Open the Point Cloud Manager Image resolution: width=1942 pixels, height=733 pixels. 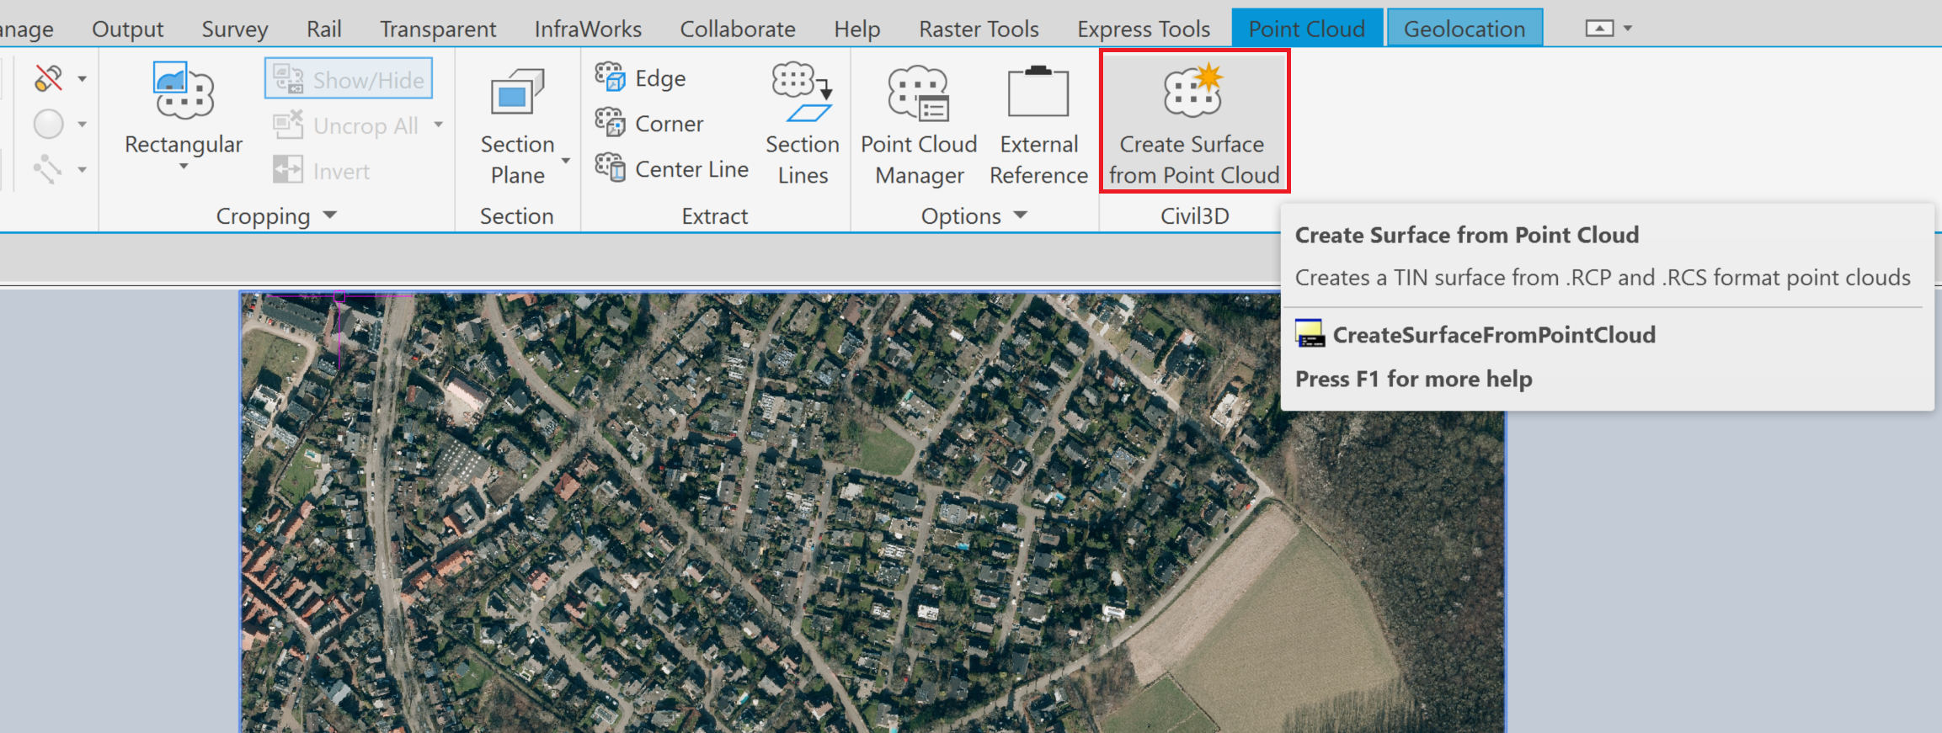[919, 125]
